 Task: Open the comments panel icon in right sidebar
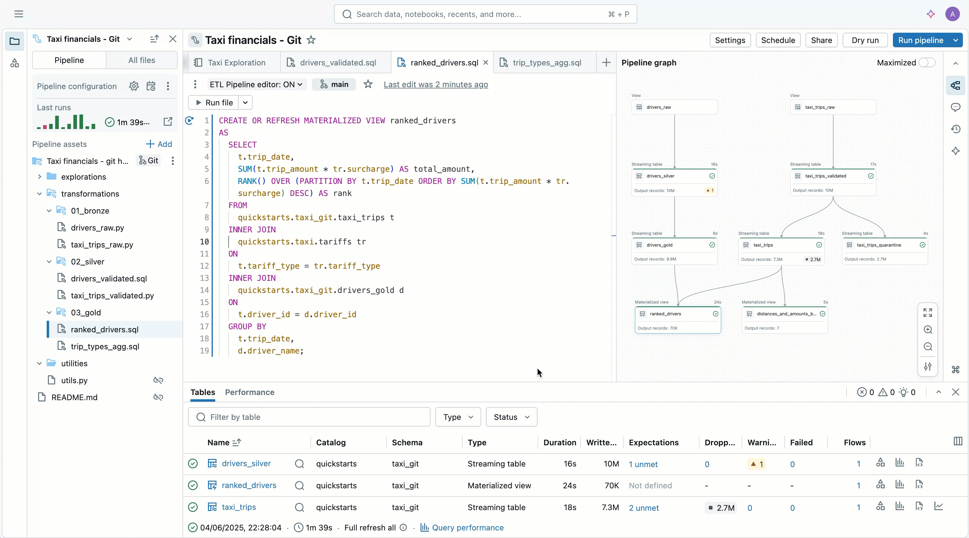click(955, 108)
